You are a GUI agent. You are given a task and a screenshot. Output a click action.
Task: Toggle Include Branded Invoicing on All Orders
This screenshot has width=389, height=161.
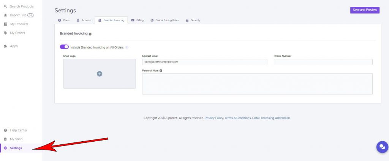[64, 47]
